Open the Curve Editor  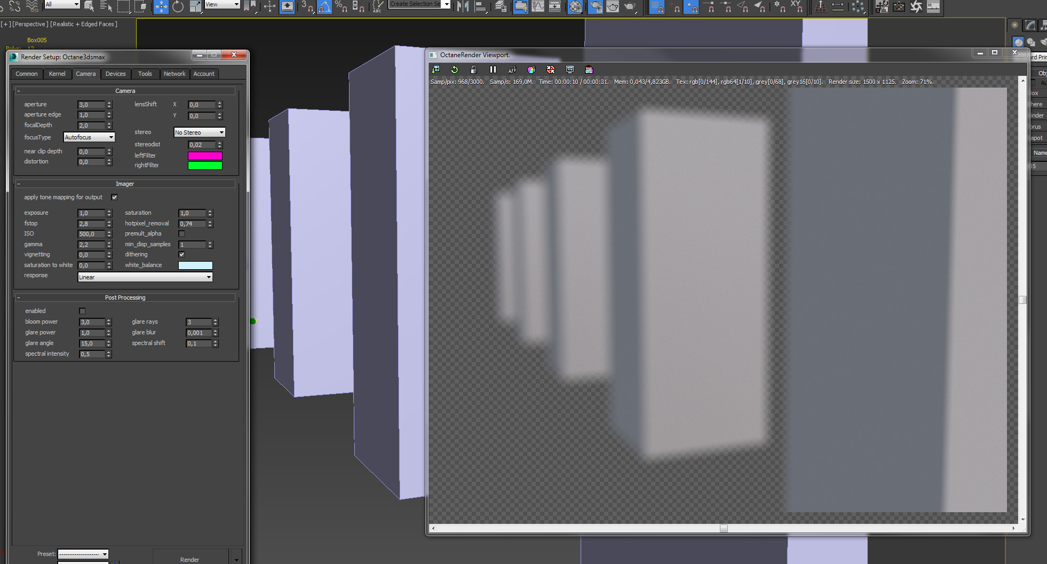click(538, 6)
